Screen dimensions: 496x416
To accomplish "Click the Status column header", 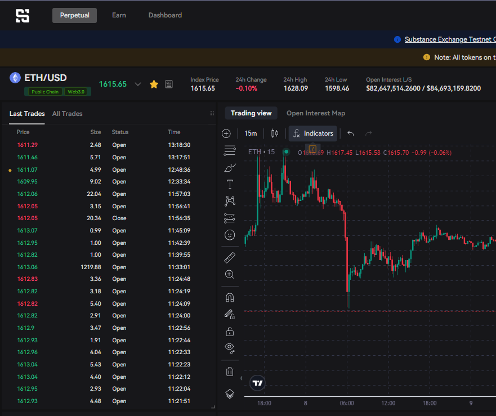I will tap(120, 132).
